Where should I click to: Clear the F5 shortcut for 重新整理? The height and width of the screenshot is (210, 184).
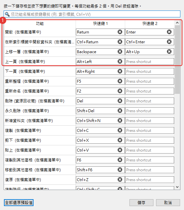(120, 81)
